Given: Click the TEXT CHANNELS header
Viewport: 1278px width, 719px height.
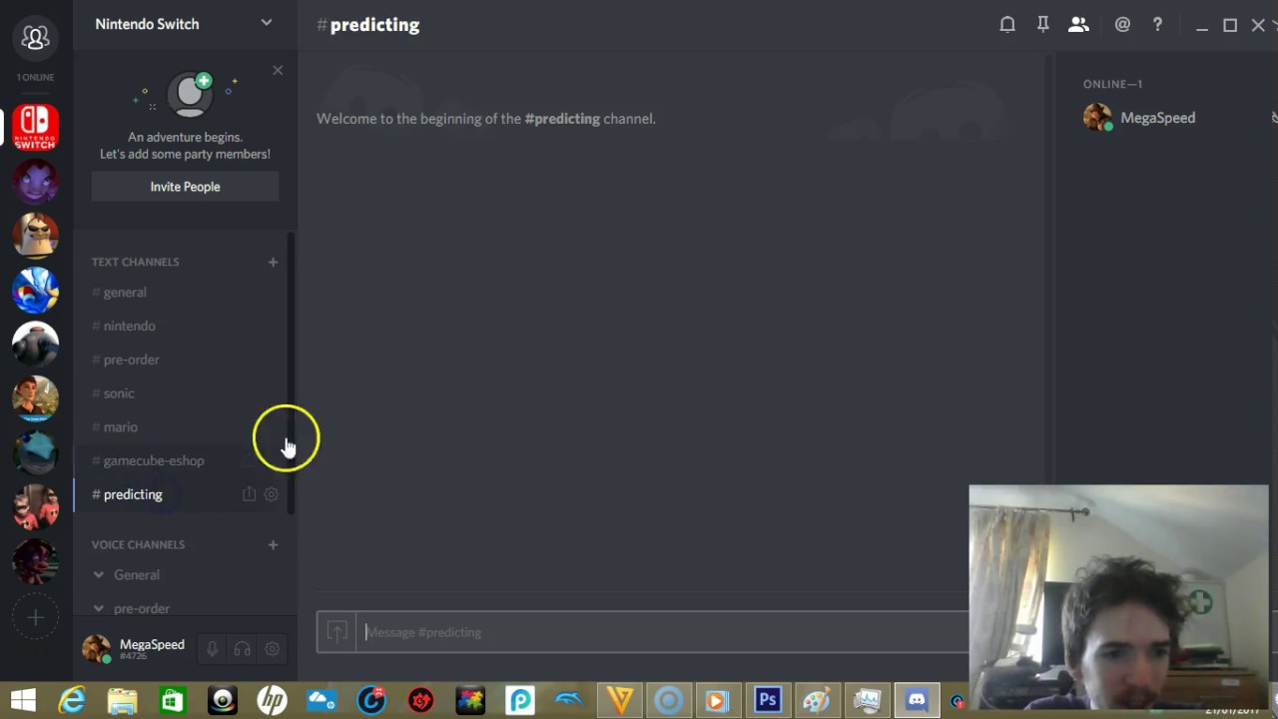Looking at the screenshot, I should 135,262.
